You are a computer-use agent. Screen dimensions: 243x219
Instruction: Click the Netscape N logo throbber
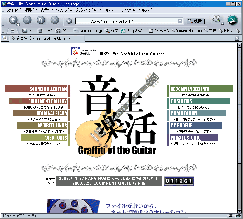coord(232,20)
